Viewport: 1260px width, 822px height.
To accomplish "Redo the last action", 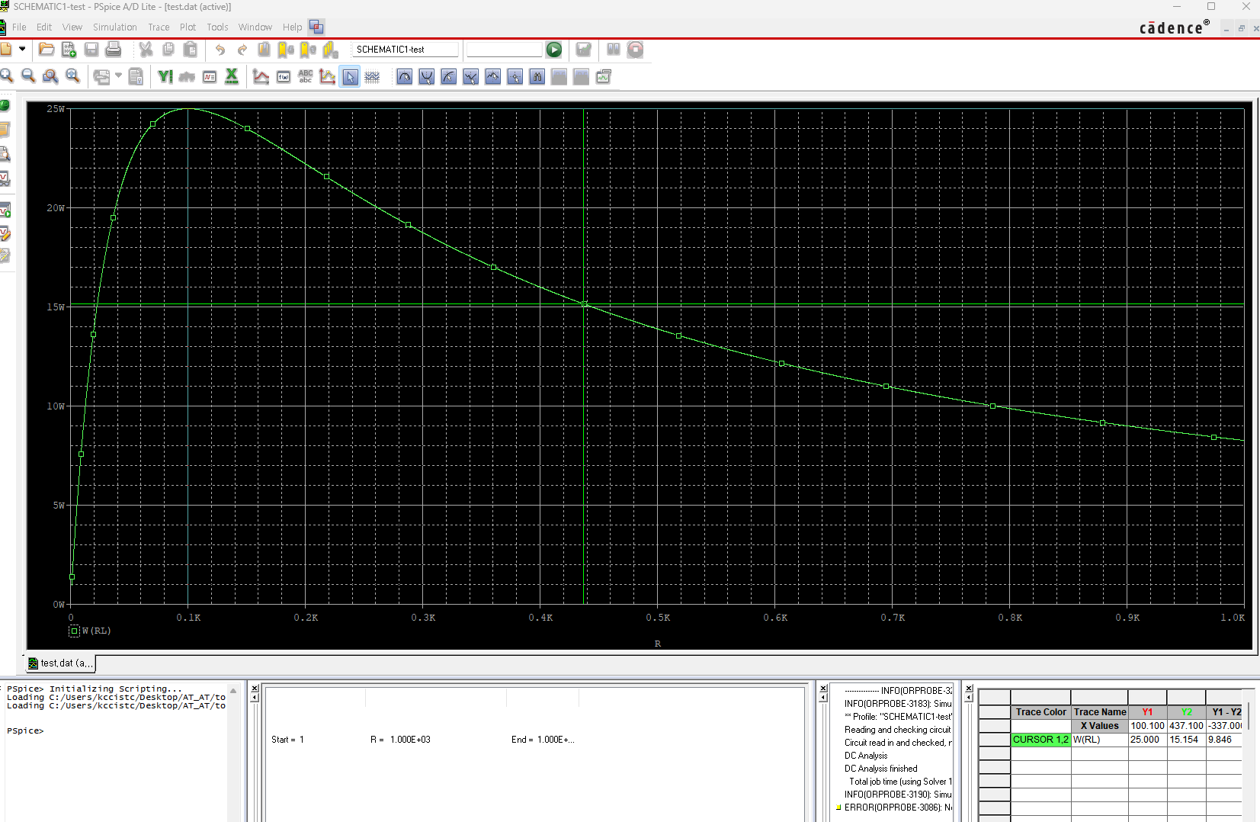I will (x=242, y=50).
